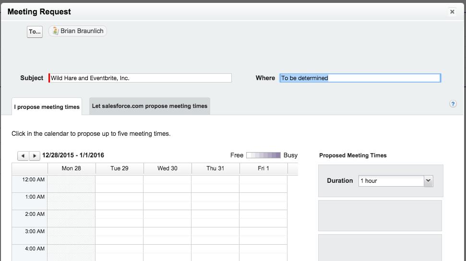This screenshot has height=261, width=466.
Task: Select the Mon 28 column header
Action: (72, 168)
